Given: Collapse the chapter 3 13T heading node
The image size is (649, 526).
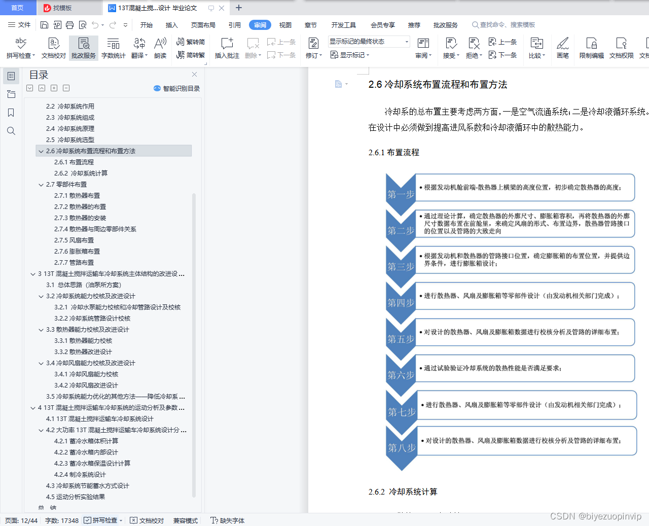Looking at the screenshot, I should pyautogui.click(x=33, y=274).
